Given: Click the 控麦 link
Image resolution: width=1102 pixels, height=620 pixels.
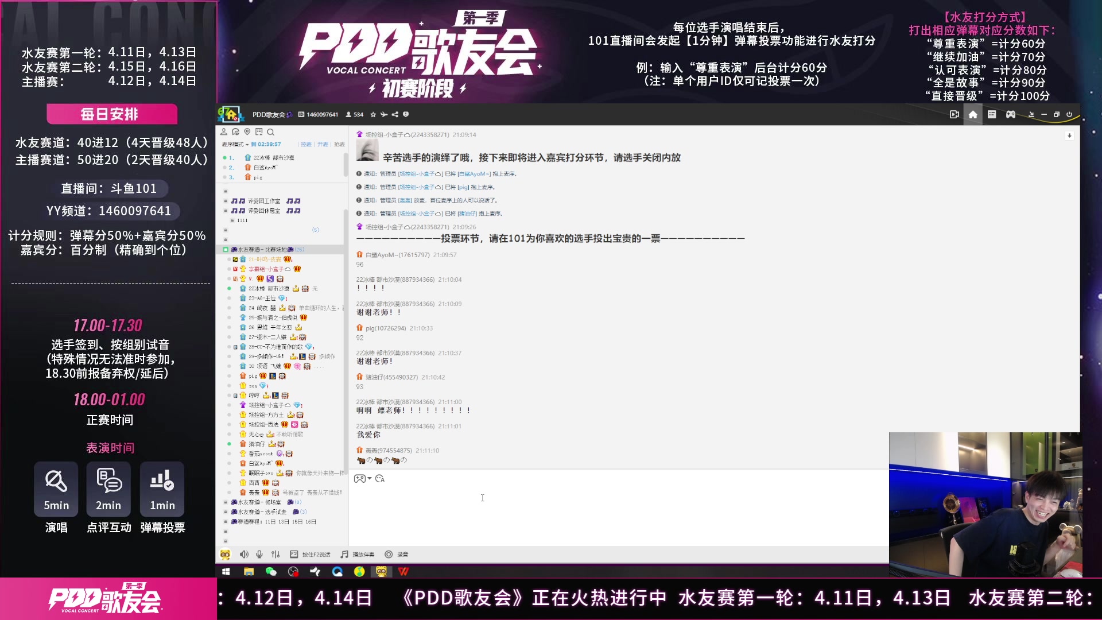Looking at the screenshot, I should pos(306,145).
